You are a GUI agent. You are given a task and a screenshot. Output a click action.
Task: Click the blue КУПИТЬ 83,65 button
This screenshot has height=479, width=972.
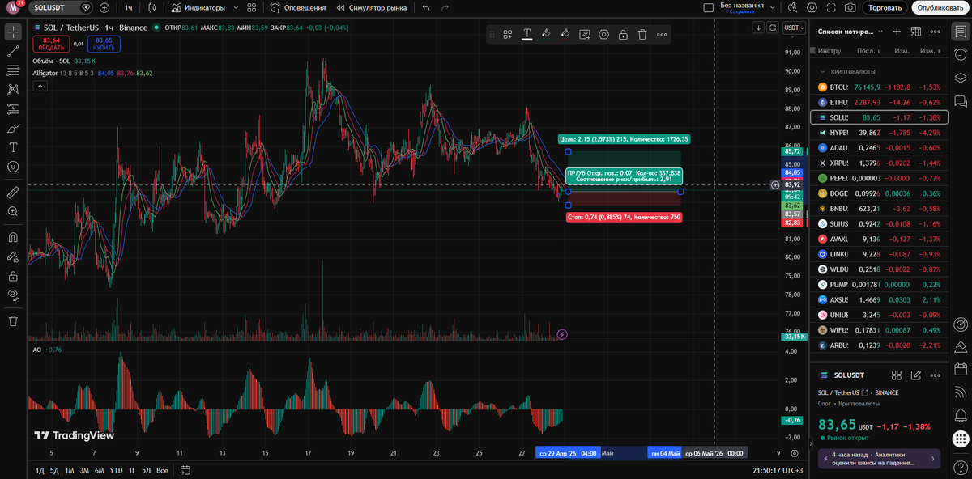point(104,44)
